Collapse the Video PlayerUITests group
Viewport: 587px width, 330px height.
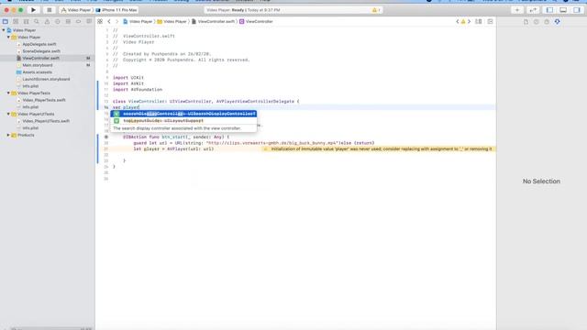(8, 114)
